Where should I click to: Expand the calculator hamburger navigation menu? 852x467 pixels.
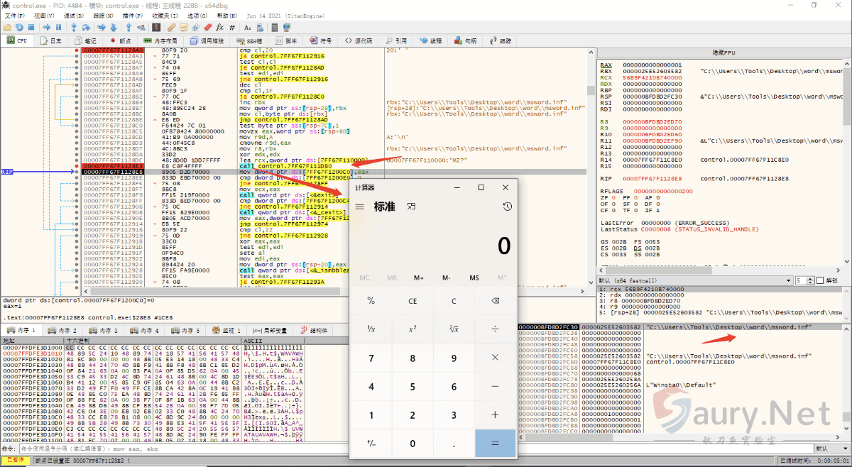360,207
